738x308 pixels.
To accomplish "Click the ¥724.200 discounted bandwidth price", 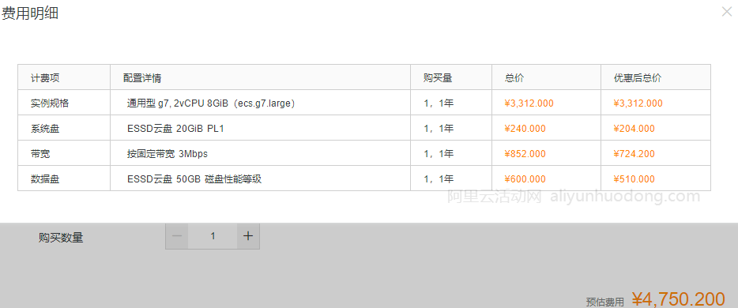I will click(x=634, y=154).
